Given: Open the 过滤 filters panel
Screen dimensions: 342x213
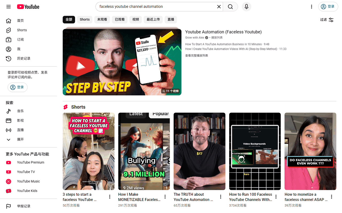Looking at the screenshot, I should pos(327,20).
